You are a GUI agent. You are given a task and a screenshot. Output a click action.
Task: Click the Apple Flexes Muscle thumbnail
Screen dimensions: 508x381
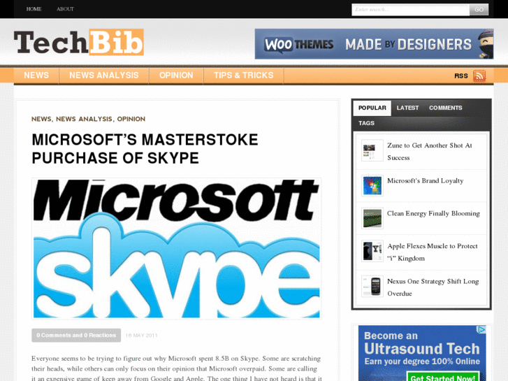tap(372, 251)
